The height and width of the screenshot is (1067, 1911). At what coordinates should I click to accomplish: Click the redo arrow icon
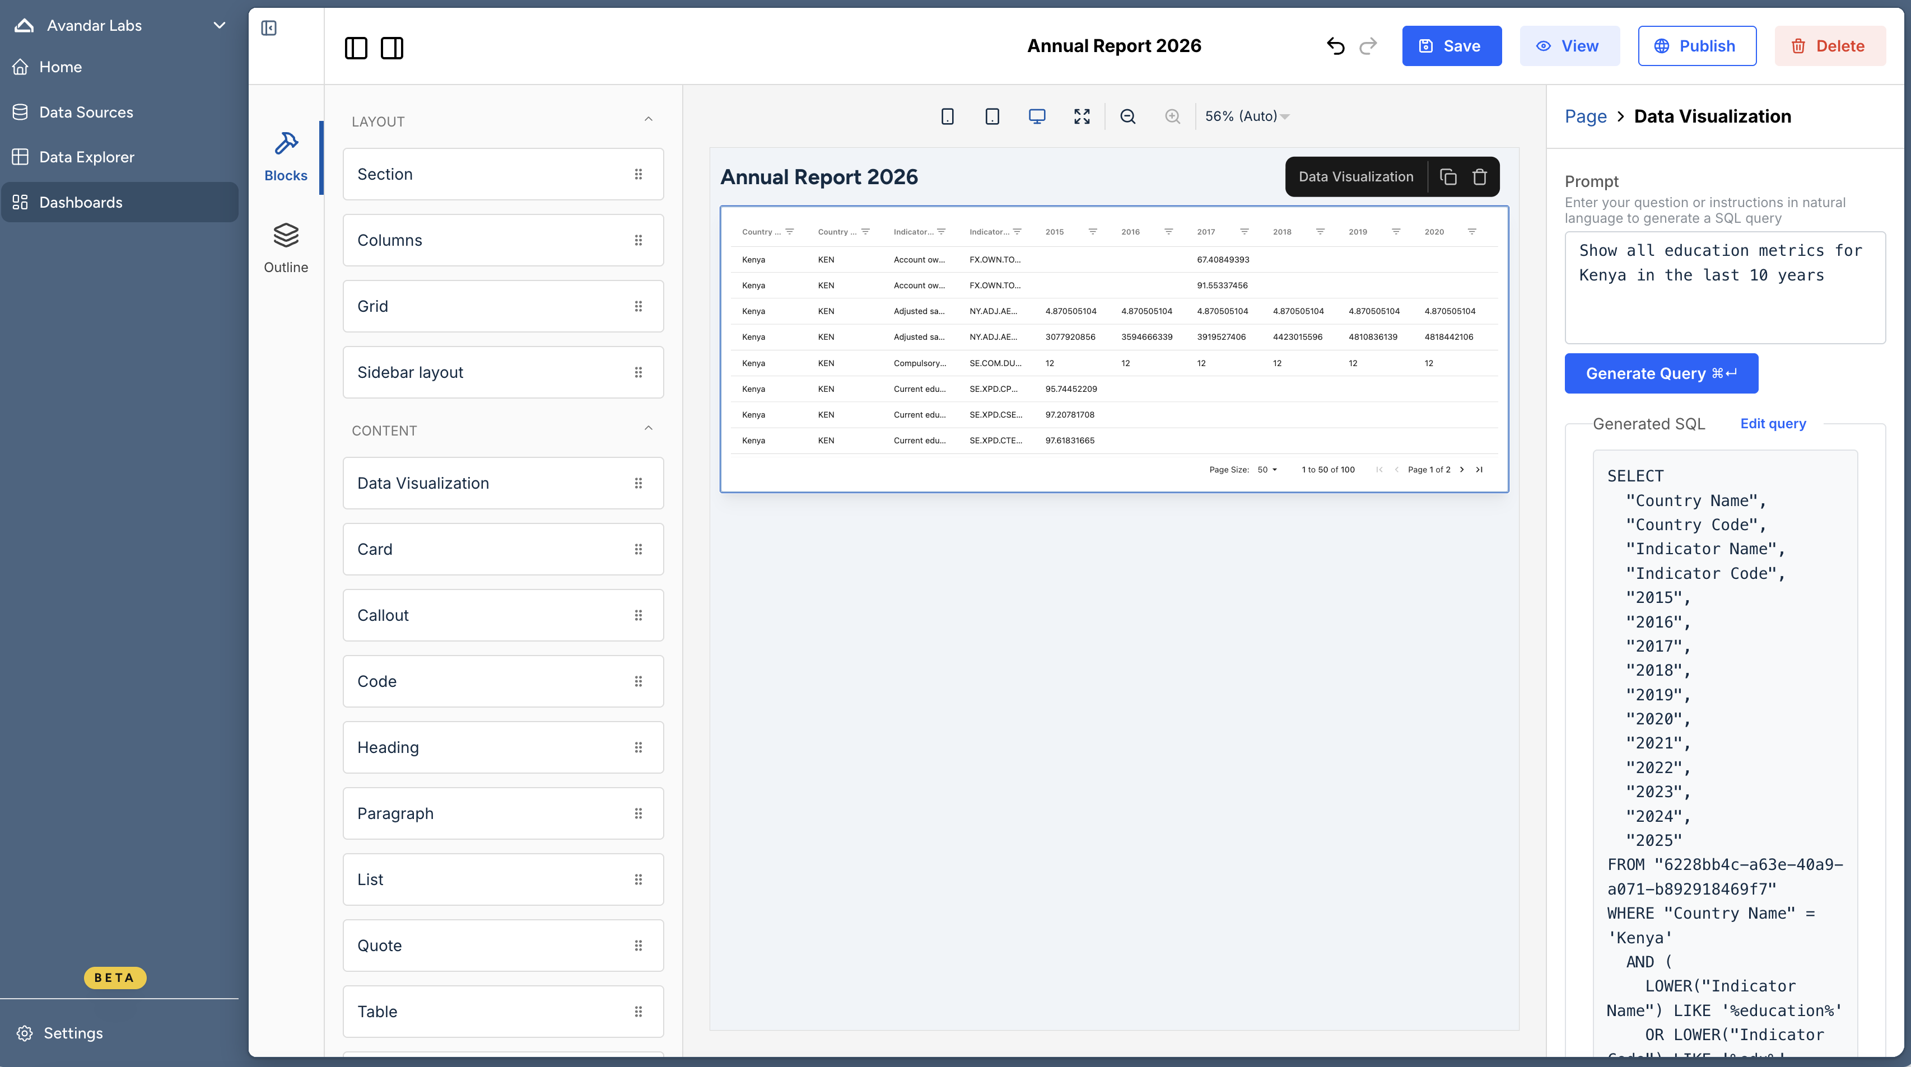coord(1368,46)
